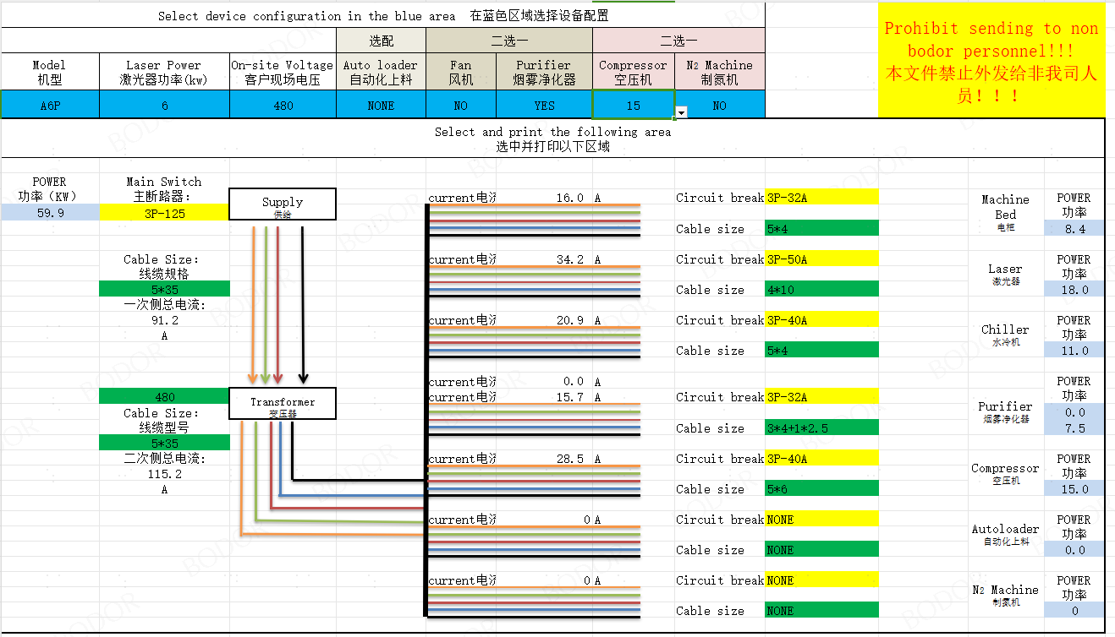This screenshot has height=637, width=1115.
Task: Select the Supply box shape
Action: coord(283,204)
